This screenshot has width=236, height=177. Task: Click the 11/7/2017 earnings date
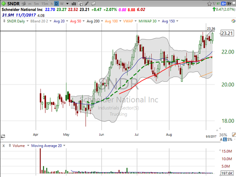point(26,15)
